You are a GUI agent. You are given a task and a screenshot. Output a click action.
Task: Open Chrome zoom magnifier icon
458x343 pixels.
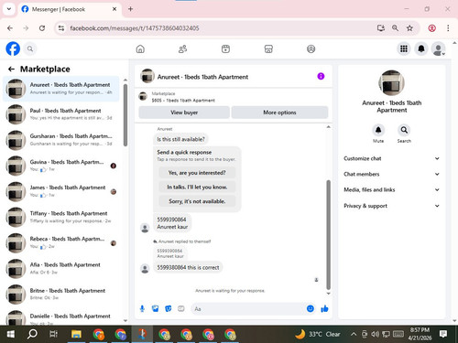point(395,28)
